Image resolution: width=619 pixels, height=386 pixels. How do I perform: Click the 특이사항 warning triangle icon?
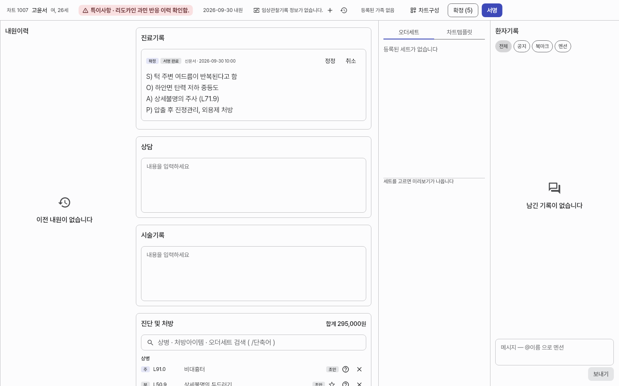tap(86, 10)
